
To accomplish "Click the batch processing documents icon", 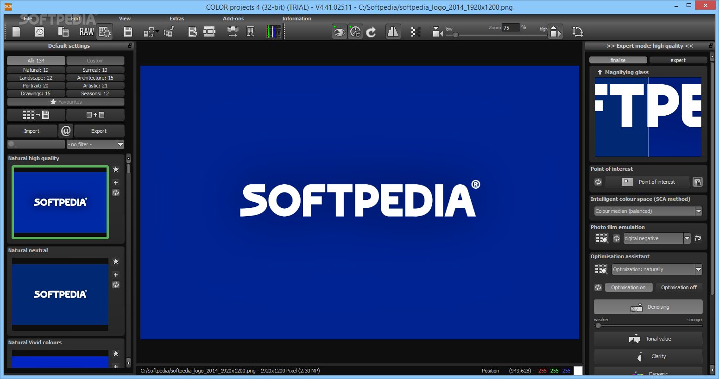I will pyautogui.click(x=63, y=31).
